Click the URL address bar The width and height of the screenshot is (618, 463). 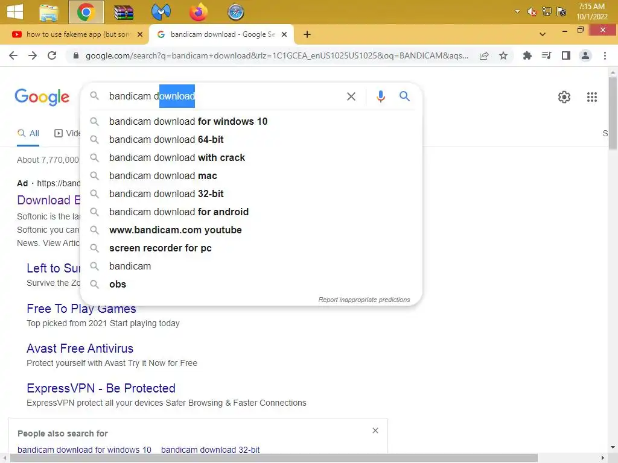pyautogui.click(x=276, y=55)
